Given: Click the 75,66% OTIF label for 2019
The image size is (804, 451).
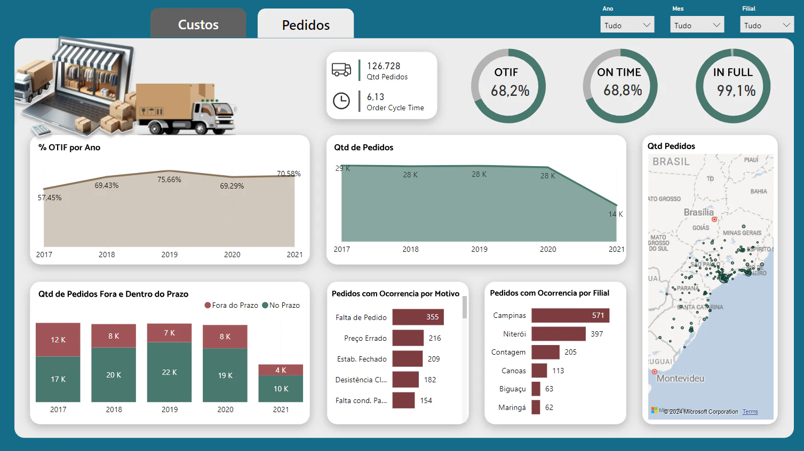Looking at the screenshot, I should tap(169, 180).
